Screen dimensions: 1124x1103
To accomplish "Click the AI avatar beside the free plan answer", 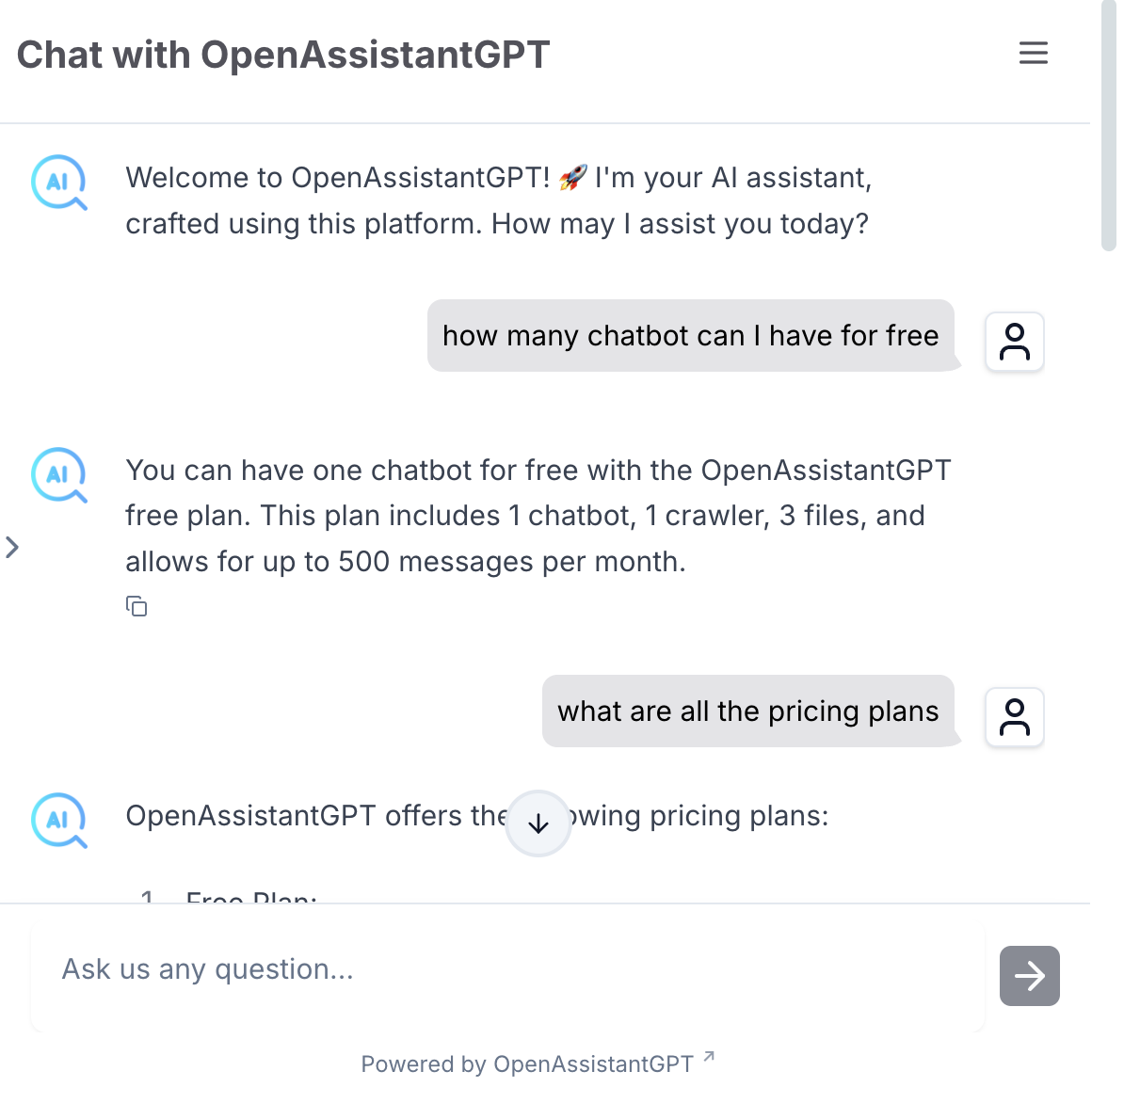I will (x=58, y=474).
